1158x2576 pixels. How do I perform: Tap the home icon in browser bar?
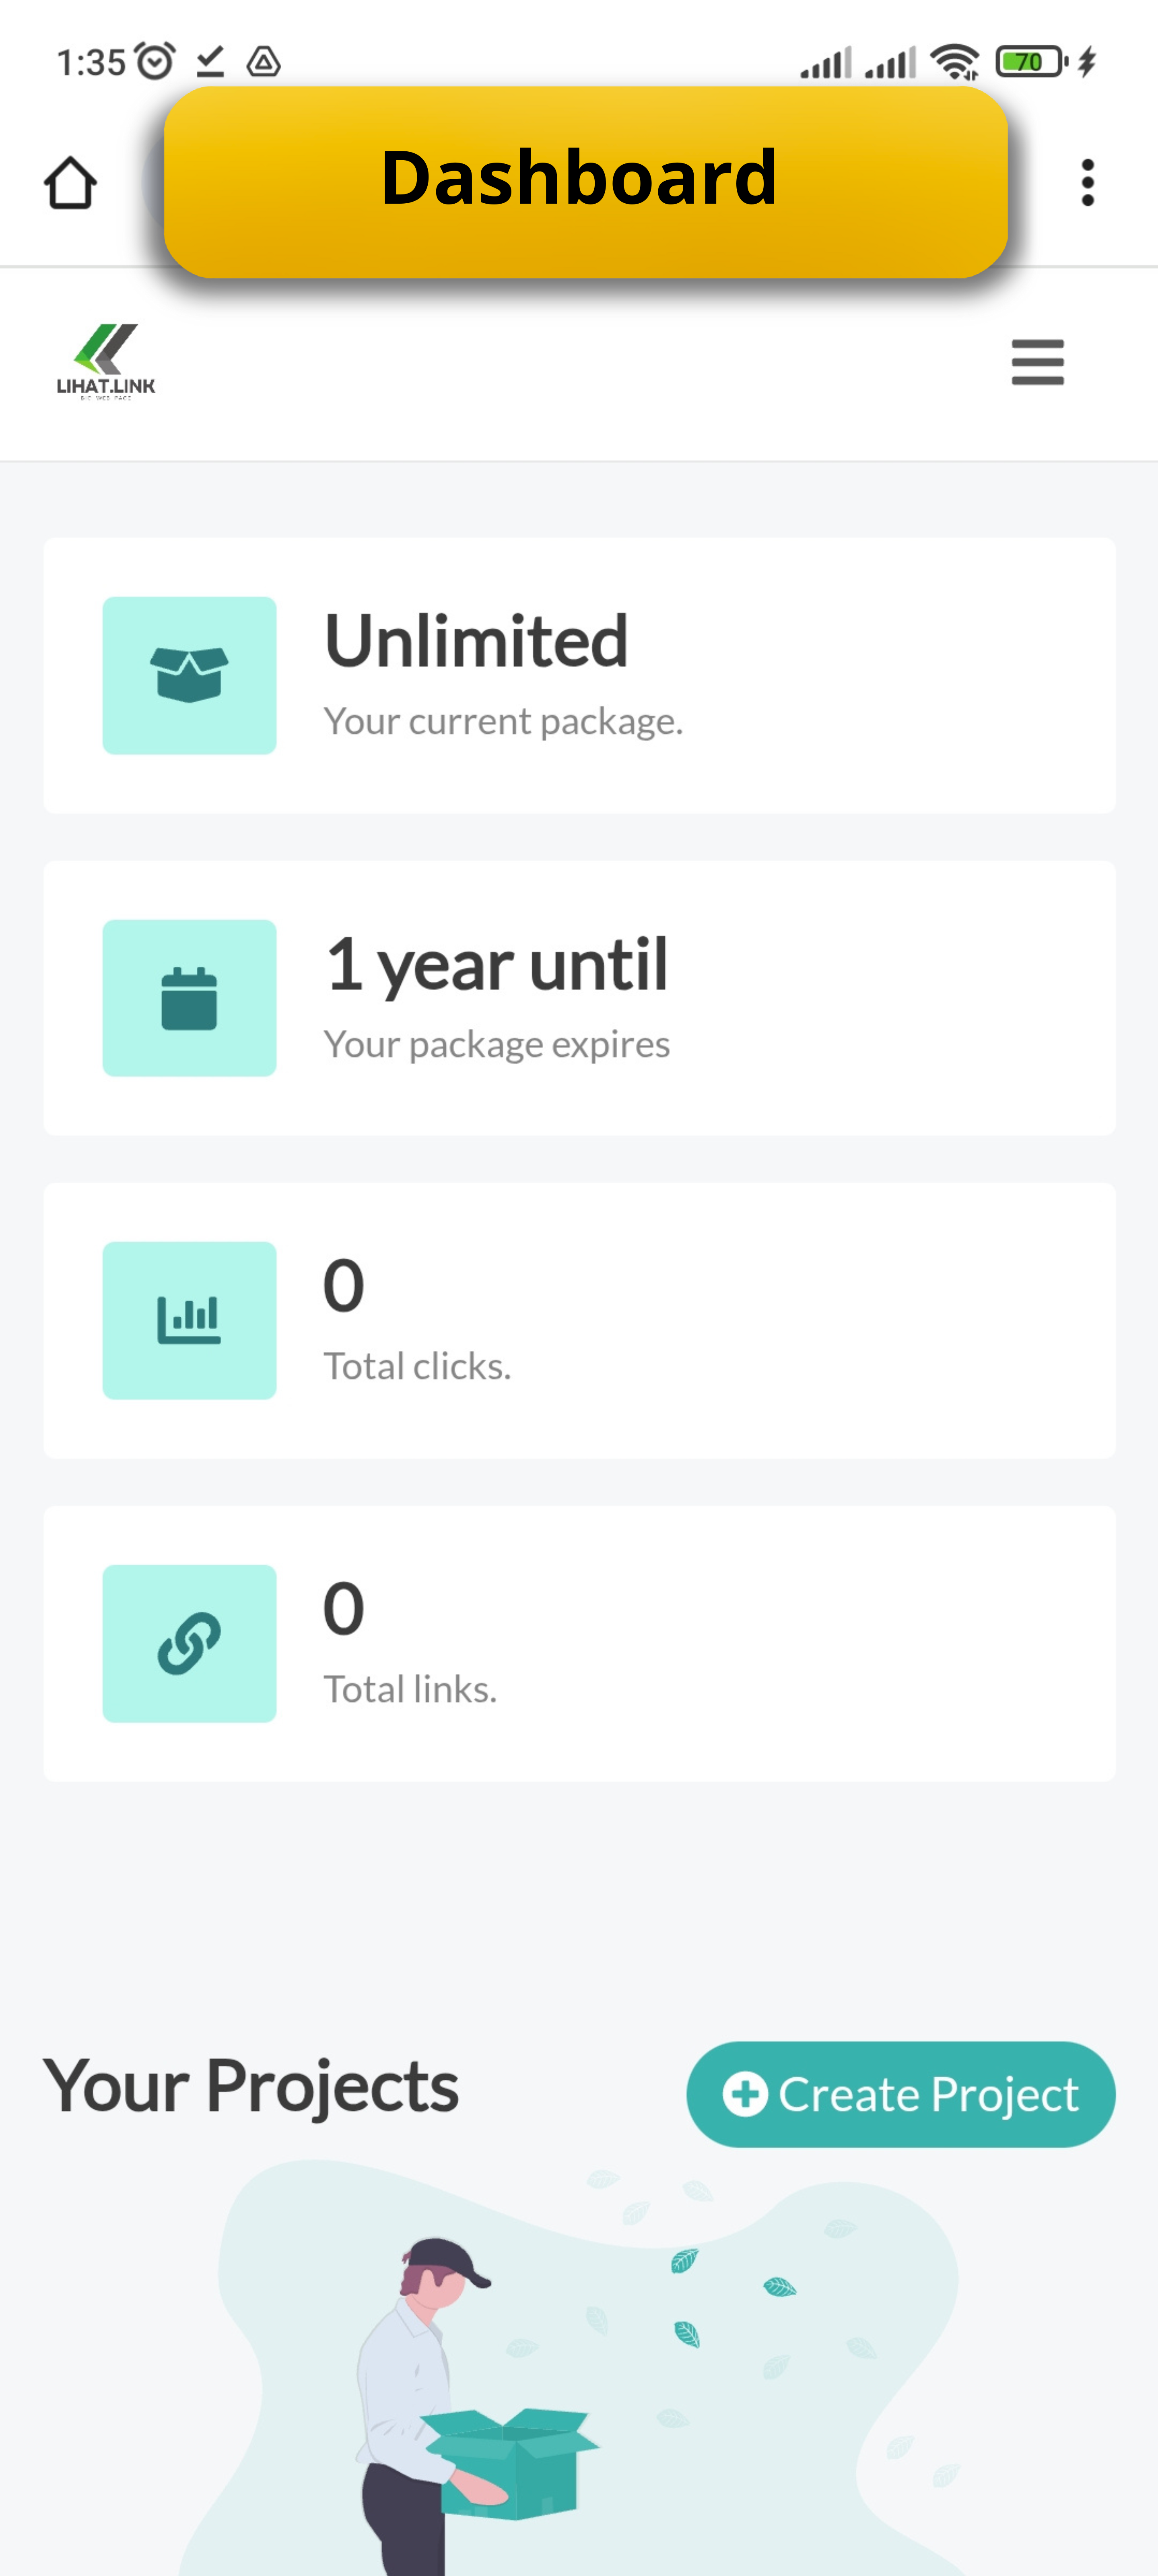pos(70,183)
